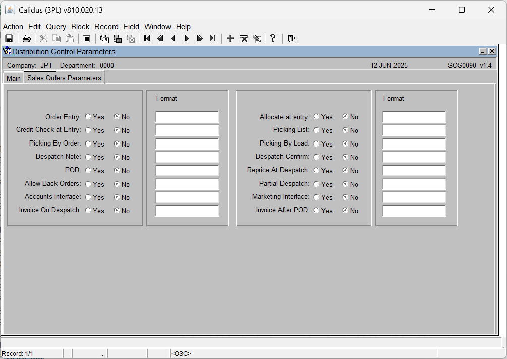507x359 pixels.
Task: Click the Print icon in toolbar
Action: [27, 38]
